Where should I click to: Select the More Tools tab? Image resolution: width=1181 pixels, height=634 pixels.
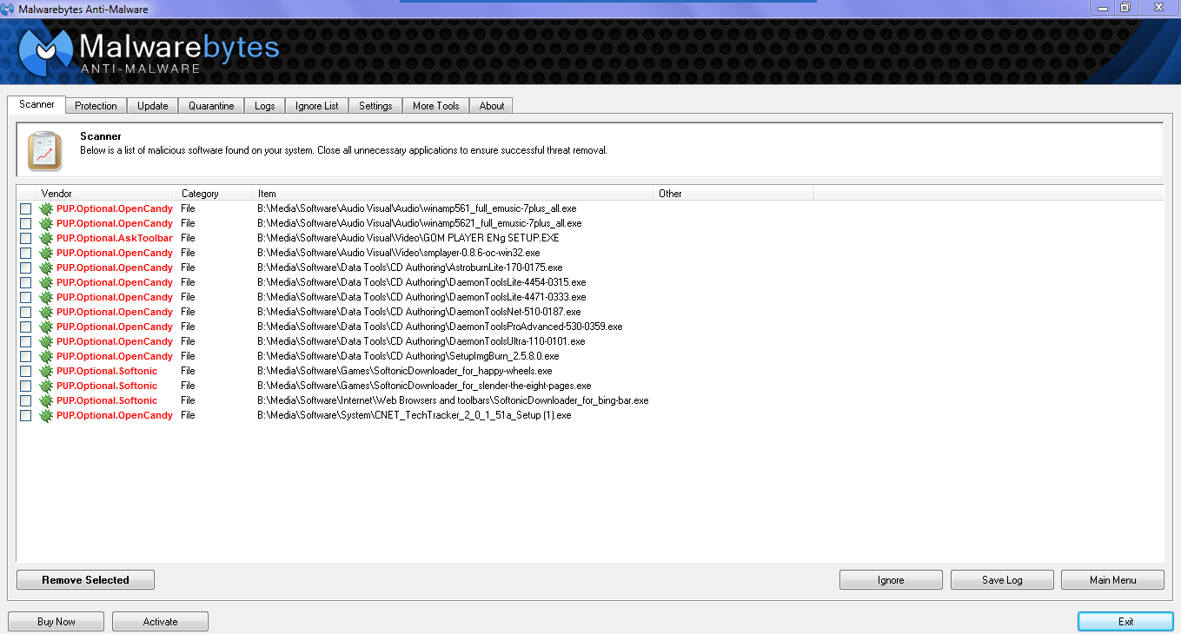[435, 106]
